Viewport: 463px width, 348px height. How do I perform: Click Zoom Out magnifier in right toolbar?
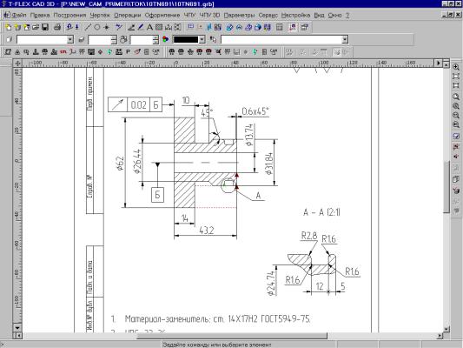(456, 116)
